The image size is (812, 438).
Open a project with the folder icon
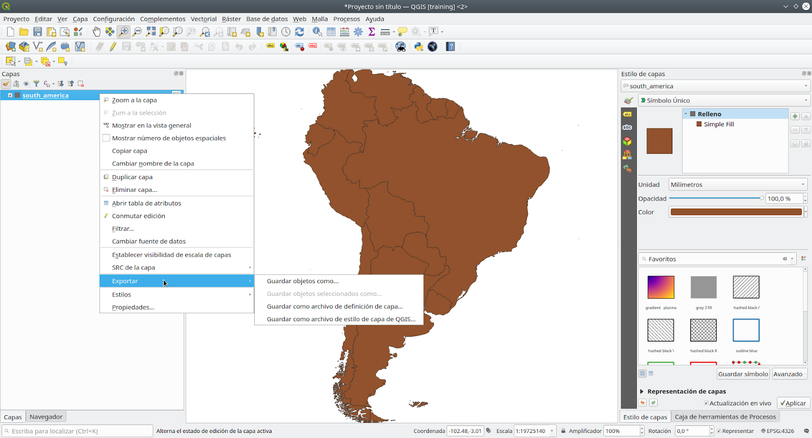pyautogui.click(x=24, y=32)
